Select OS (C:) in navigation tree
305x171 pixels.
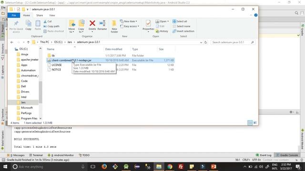click(x=23, y=49)
